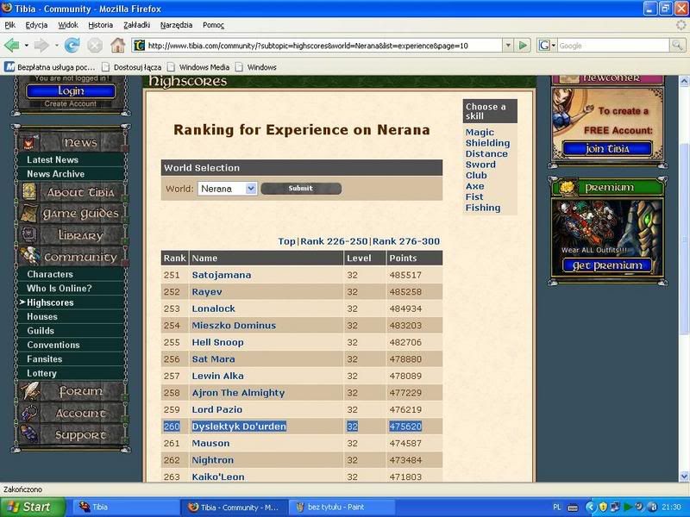The width and height of the screenshot is (690, 517).
Task: Open the Library sidebar section
Action: point(72,235)
